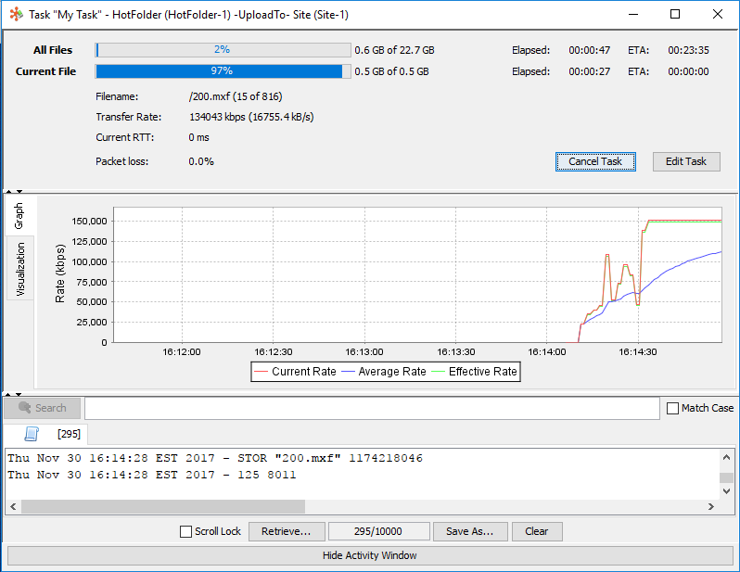Click the left scroll arrow of the log
The width and height of the screenshot is (740, 572).
13,507
